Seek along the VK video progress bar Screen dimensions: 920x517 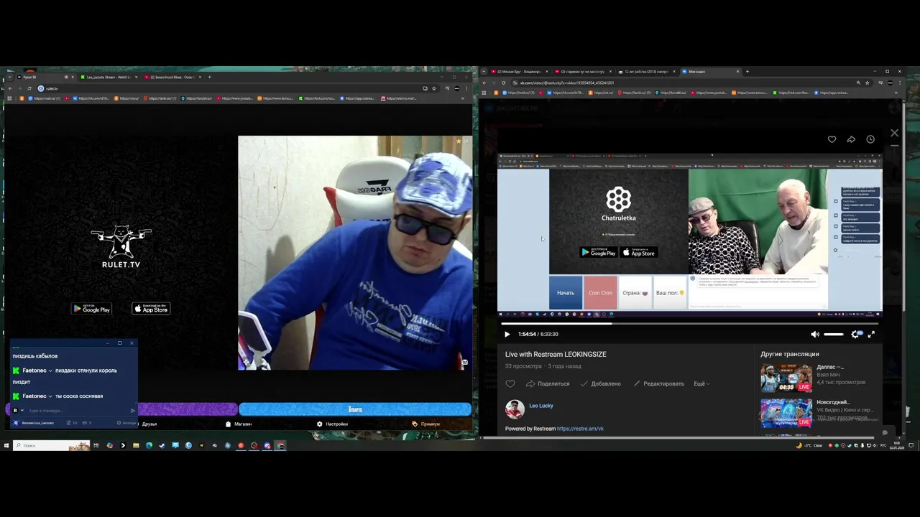(x=690, y=323)
